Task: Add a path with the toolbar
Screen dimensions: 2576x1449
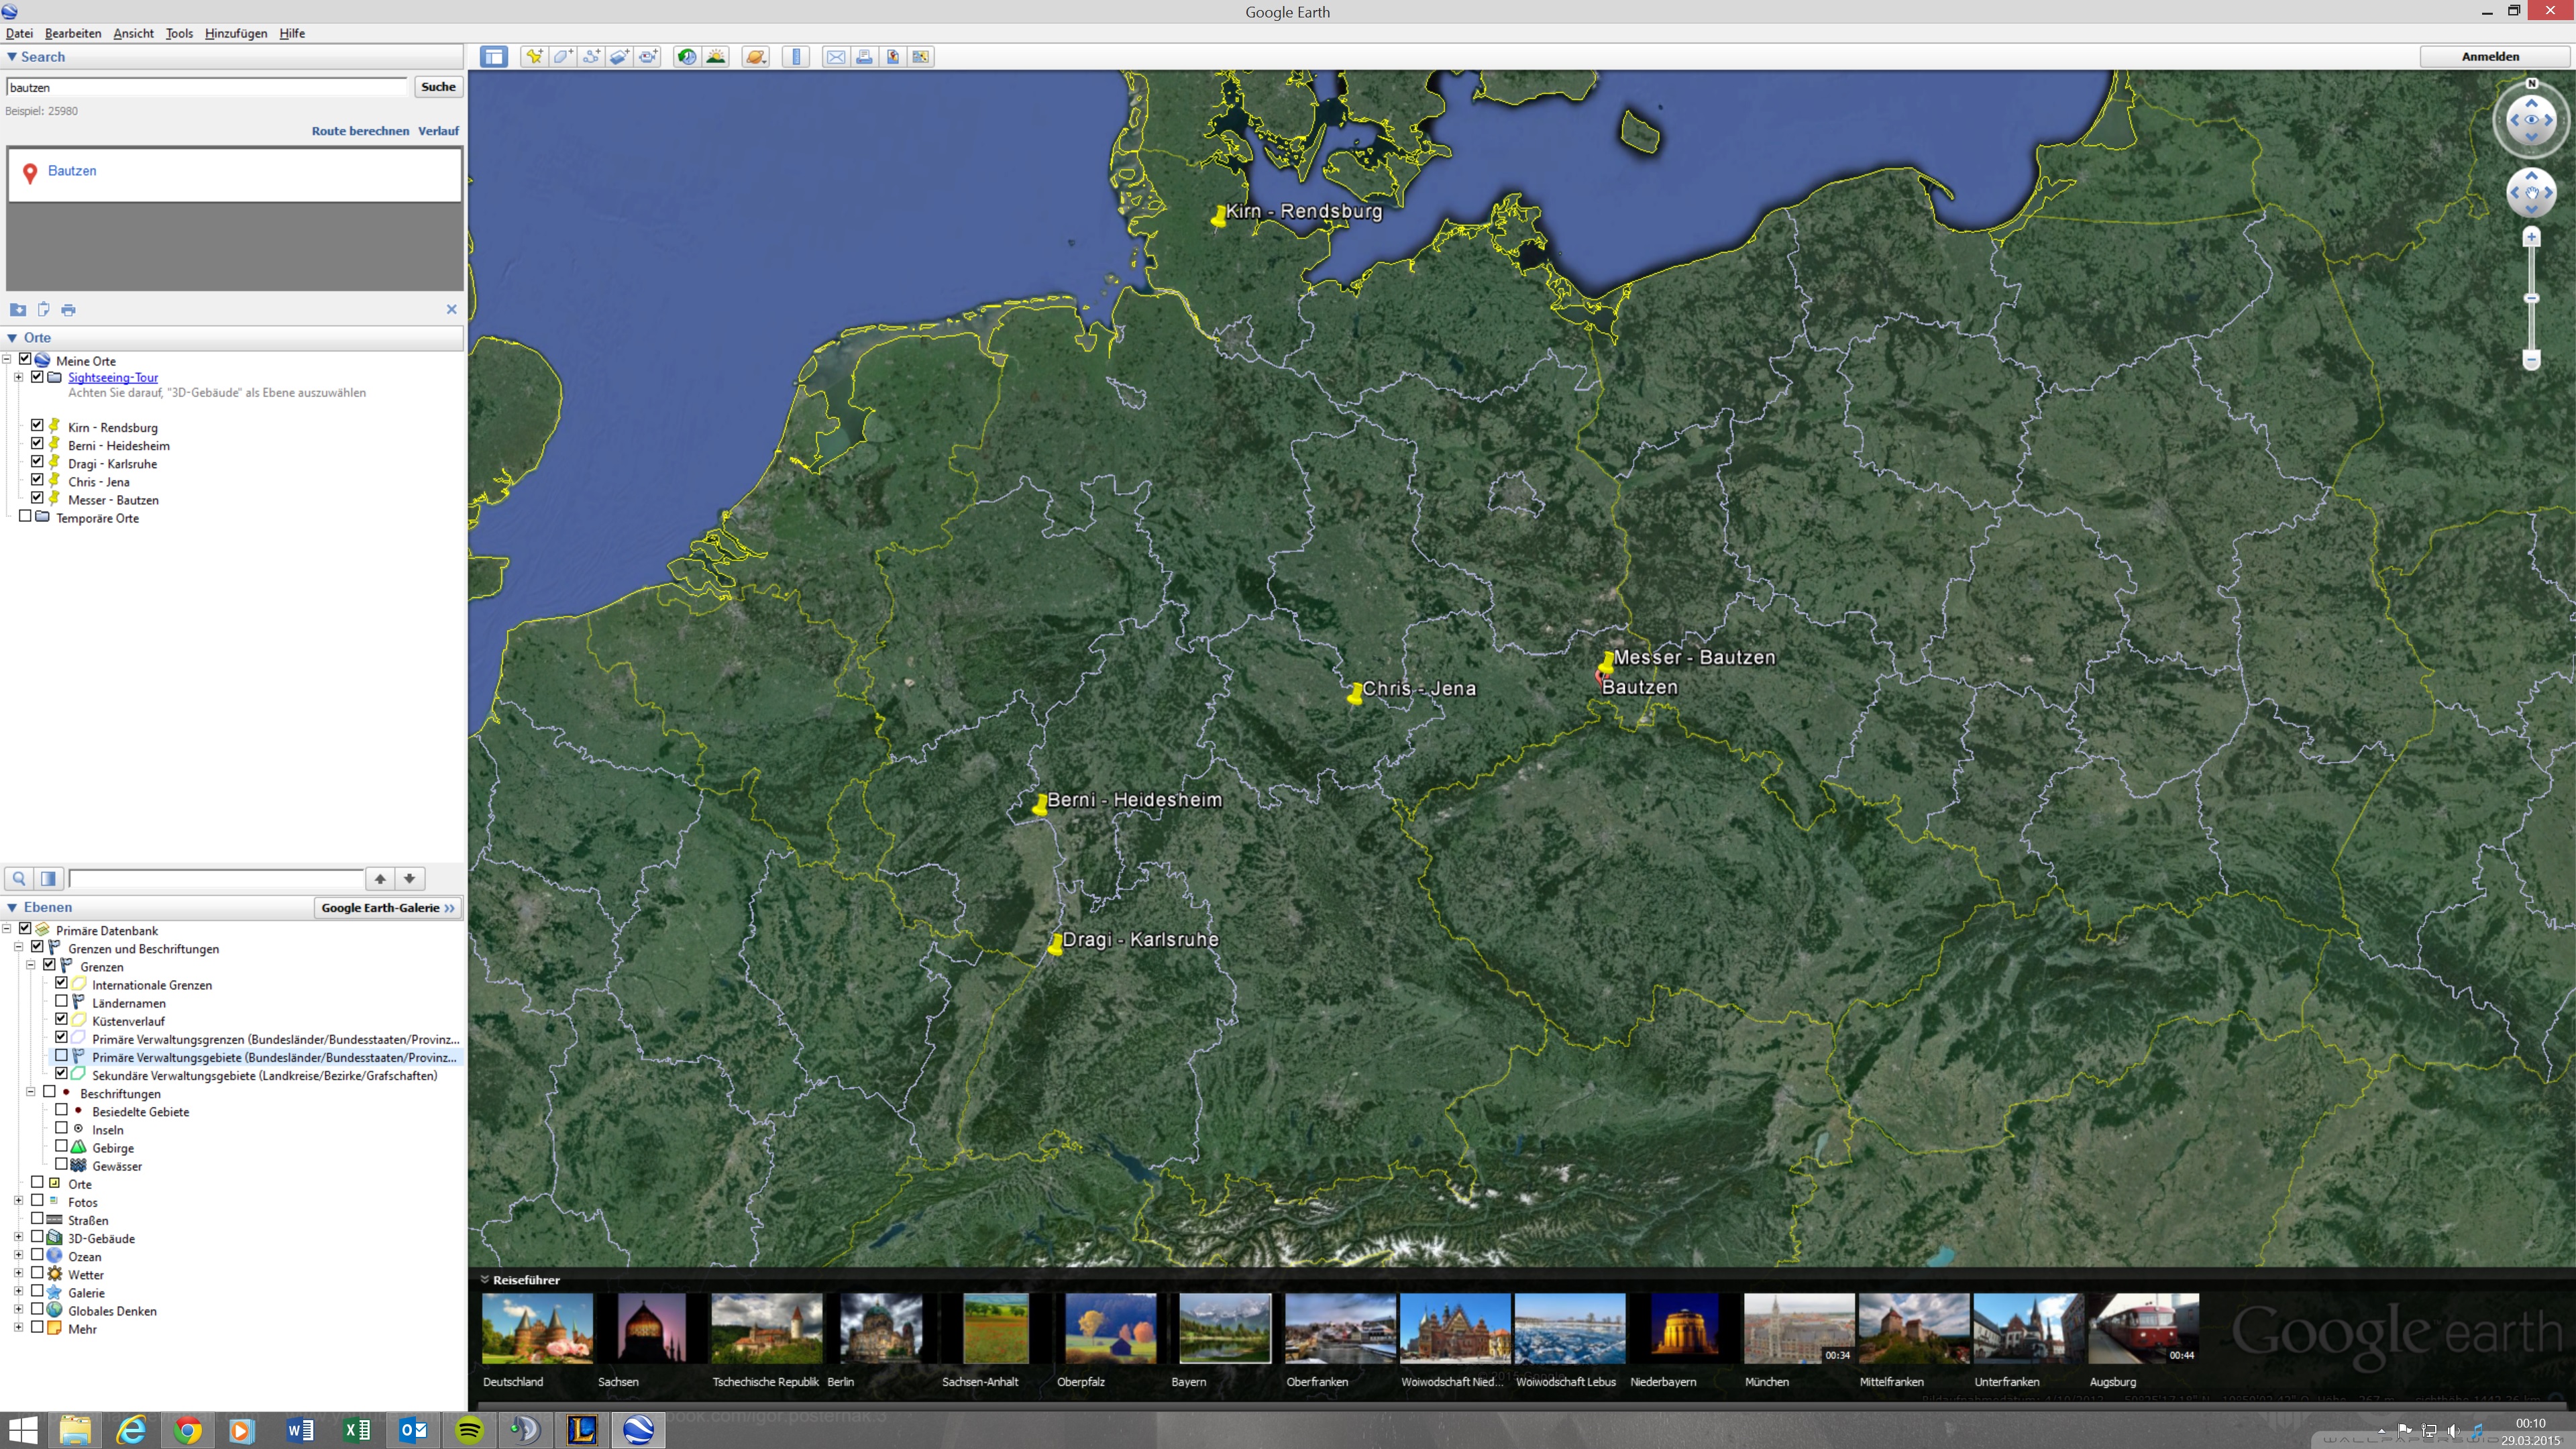Action: (x=592, y=57)
